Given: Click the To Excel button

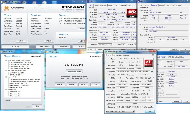Looking at the screenshot, I should coord(72,84).
